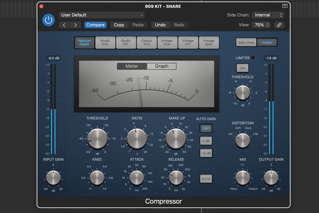319x213 pixels.
Task: Click the Compare button
Action: tap(95, 25)
